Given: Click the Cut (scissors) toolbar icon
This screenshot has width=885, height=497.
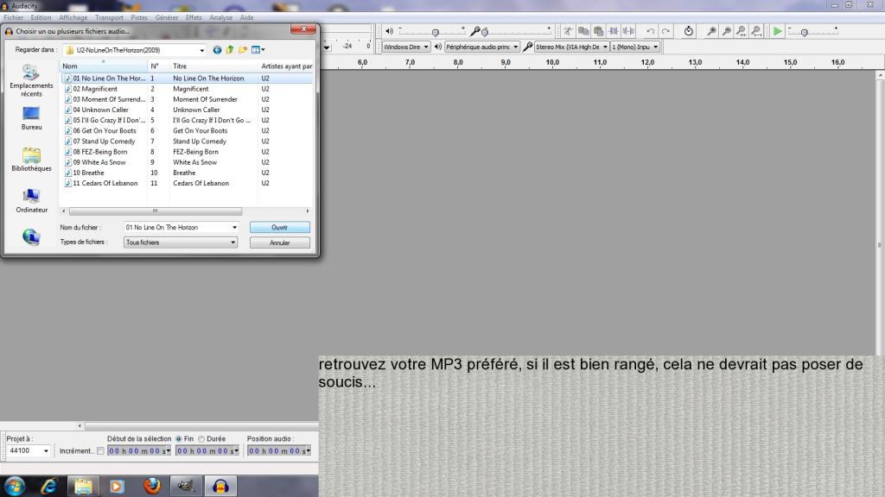Looking at the screenshot, I should pyautogui.click(x=568, y=32).
